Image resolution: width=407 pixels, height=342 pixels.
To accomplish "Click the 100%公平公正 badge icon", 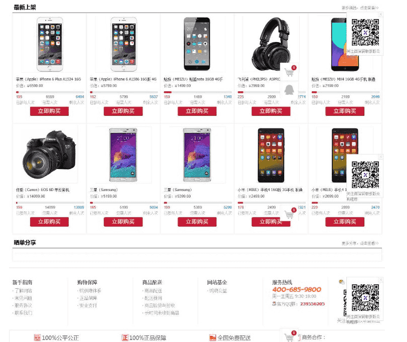I will coord(38,337).
